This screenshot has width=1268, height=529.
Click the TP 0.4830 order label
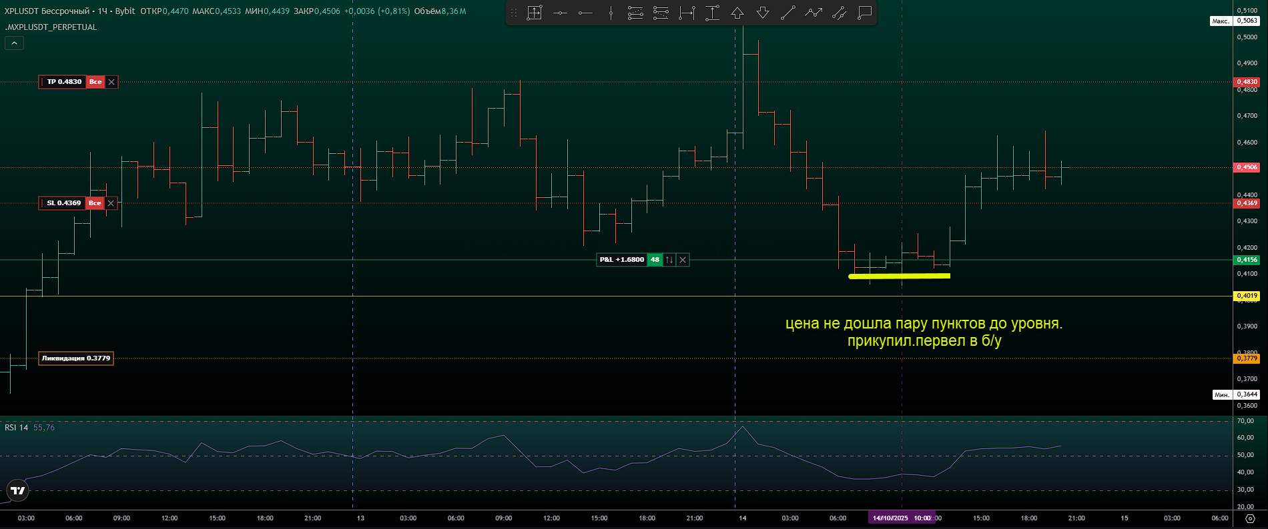tap(63, 82)
